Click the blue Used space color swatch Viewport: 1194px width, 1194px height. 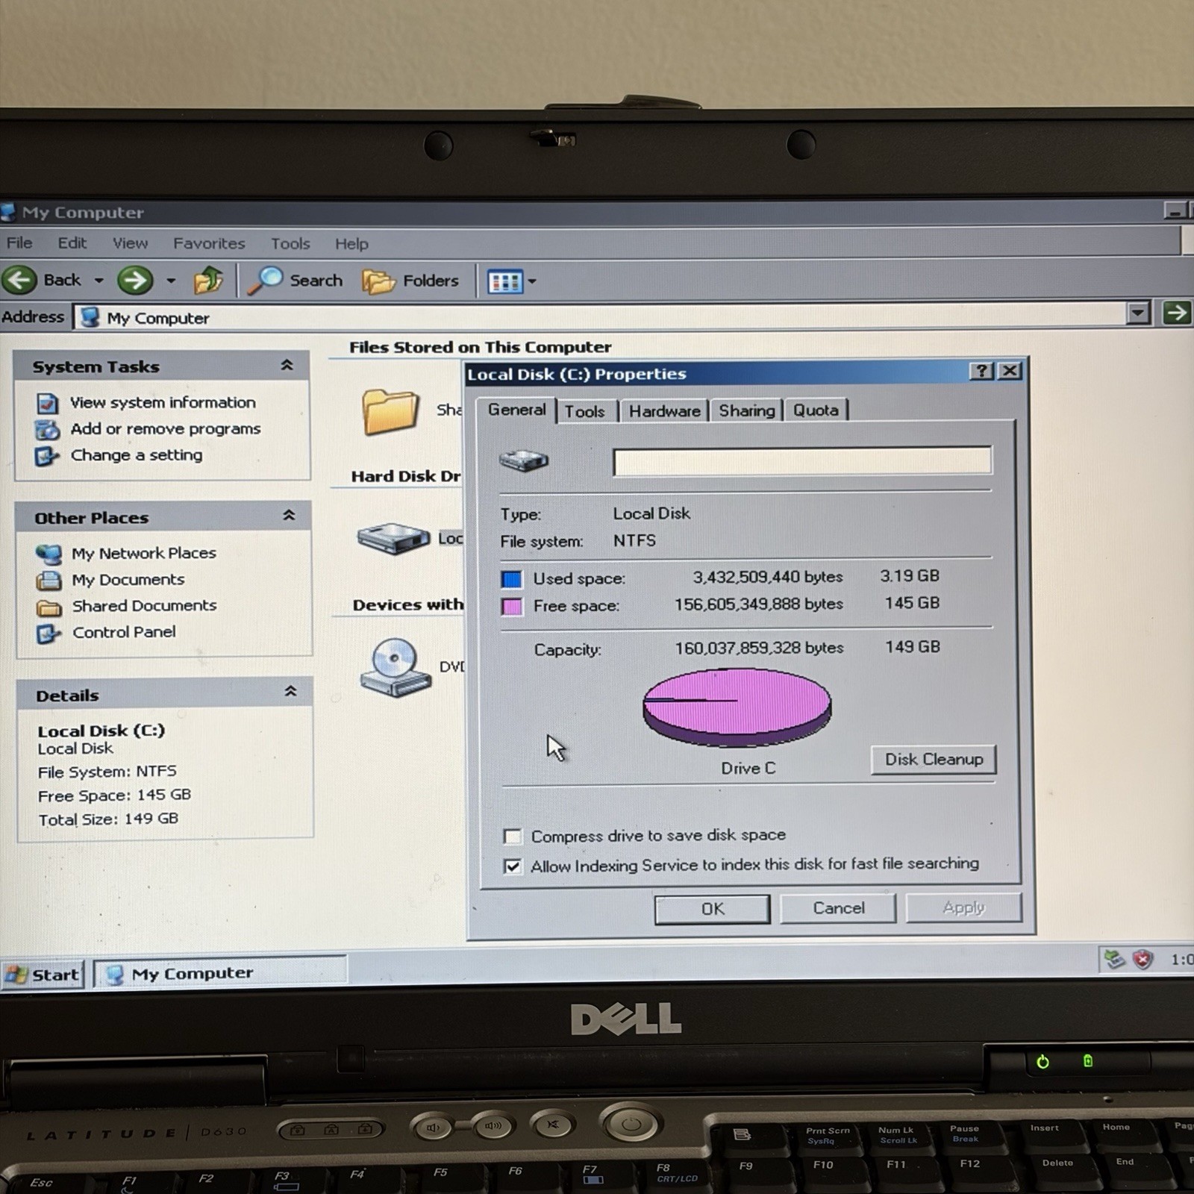pyautogui.click(x=512, y=580)
